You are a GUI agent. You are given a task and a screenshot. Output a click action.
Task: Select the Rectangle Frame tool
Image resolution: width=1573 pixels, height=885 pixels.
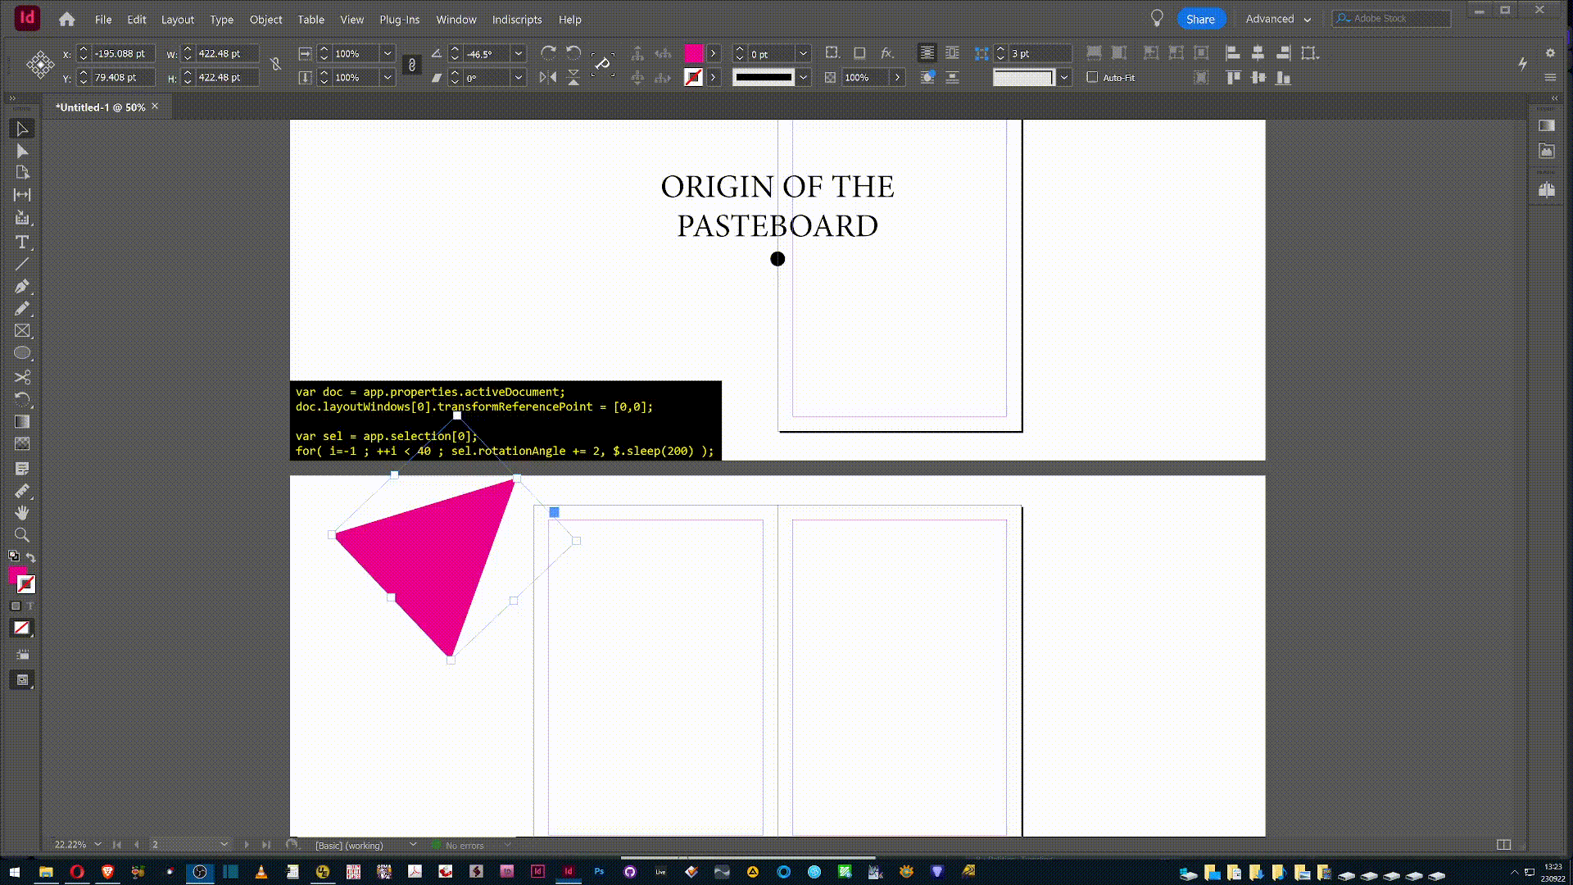click(22, 331)
